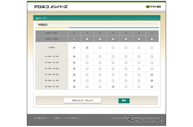Check 午前中 checkbox for 火 (Tuesday)
The image size is (193, 127).
[x=100, y=48]
